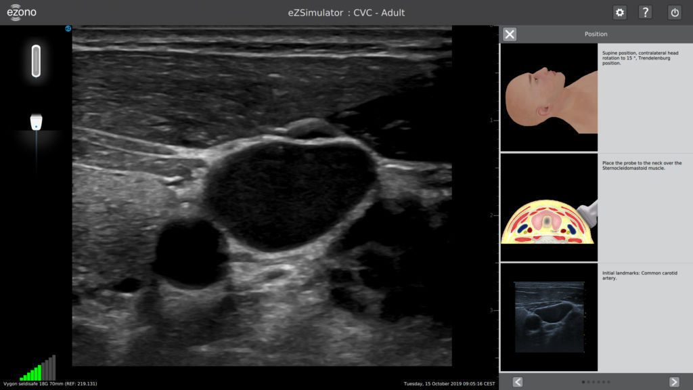This screenshot has width=693, height=390.
Task: Click the green signal strength bar indicator
Action: 39,370
